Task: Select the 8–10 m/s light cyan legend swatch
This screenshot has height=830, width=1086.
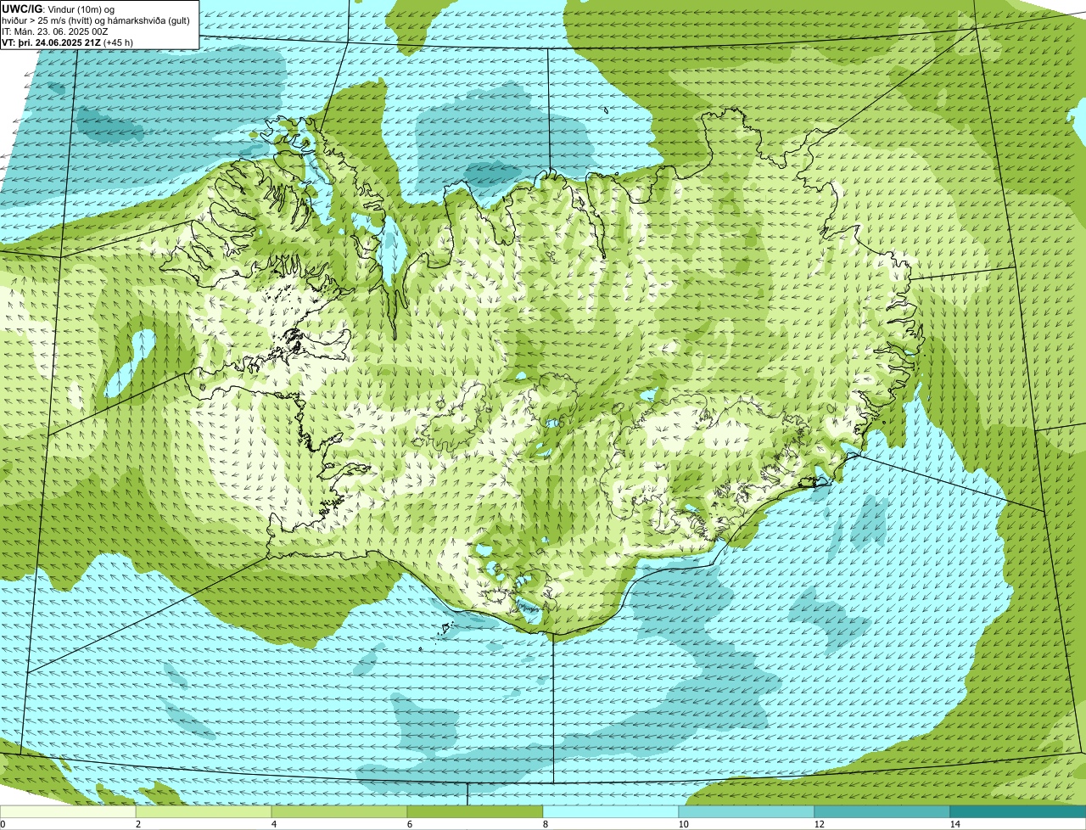Action: [611, 811]
